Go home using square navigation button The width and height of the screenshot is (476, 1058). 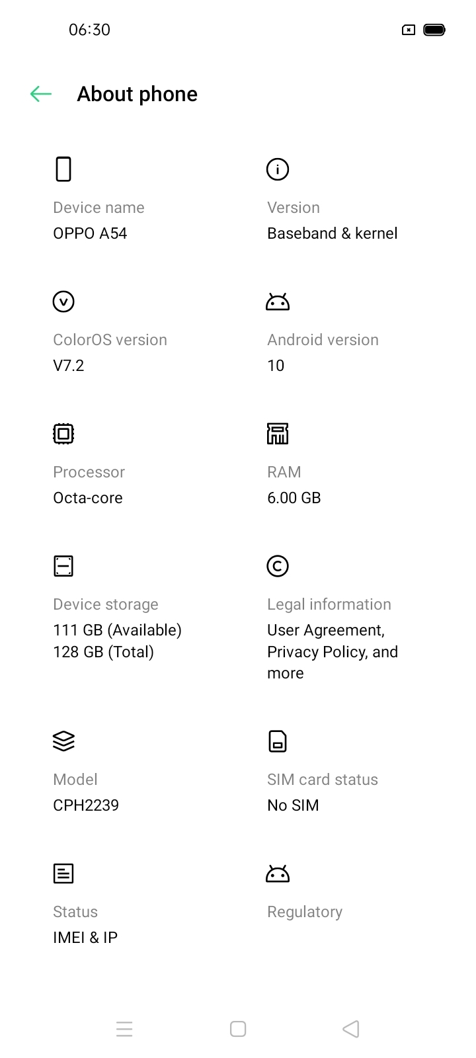(238, 1029)
